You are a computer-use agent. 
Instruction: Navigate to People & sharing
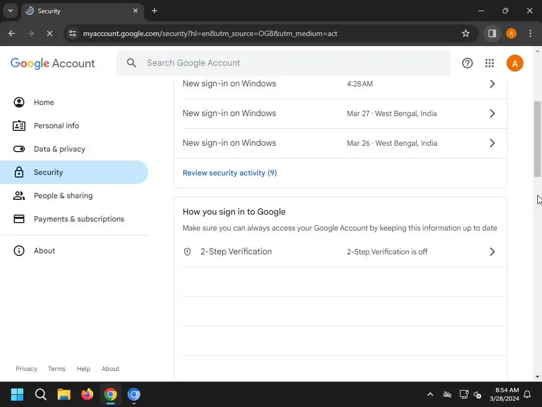point(74,196)
